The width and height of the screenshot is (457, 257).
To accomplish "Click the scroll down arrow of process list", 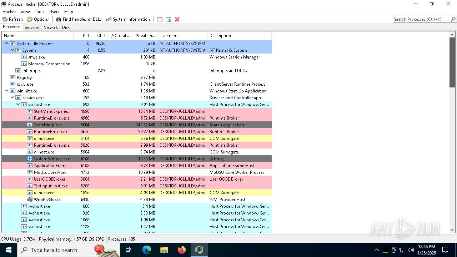I will pos(452,230).
